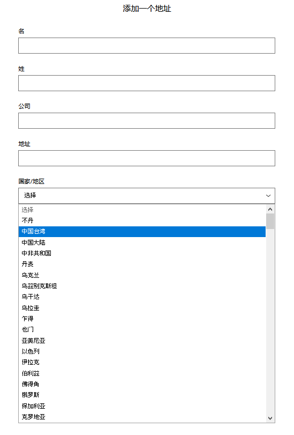
Task: Click the 名 first name input field
Action: click(x=147, y=46)
